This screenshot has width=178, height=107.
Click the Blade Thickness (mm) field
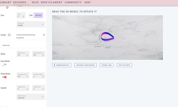[x=39, y=54]
